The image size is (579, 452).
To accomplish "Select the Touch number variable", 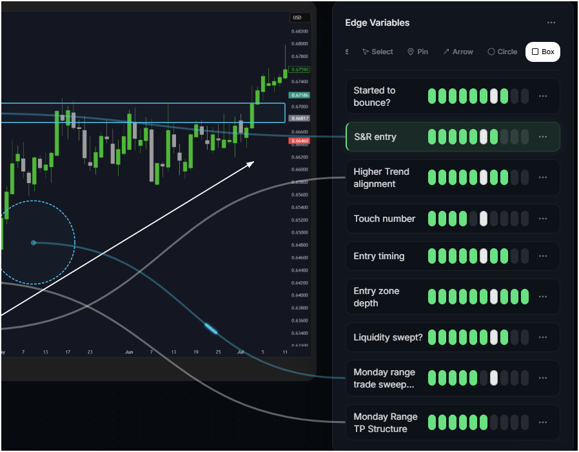I will 453,219.
